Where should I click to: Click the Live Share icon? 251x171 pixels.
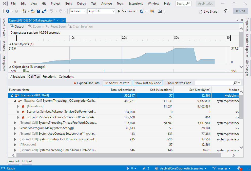pos(200,12)
